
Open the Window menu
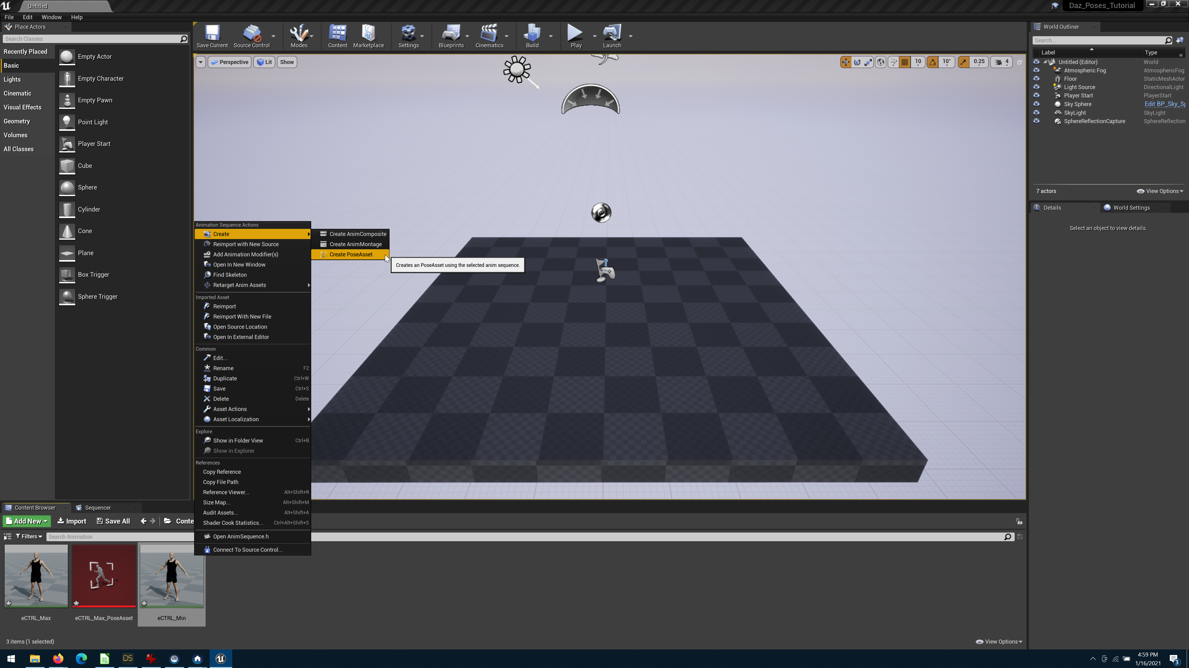[x=51, y=17]
